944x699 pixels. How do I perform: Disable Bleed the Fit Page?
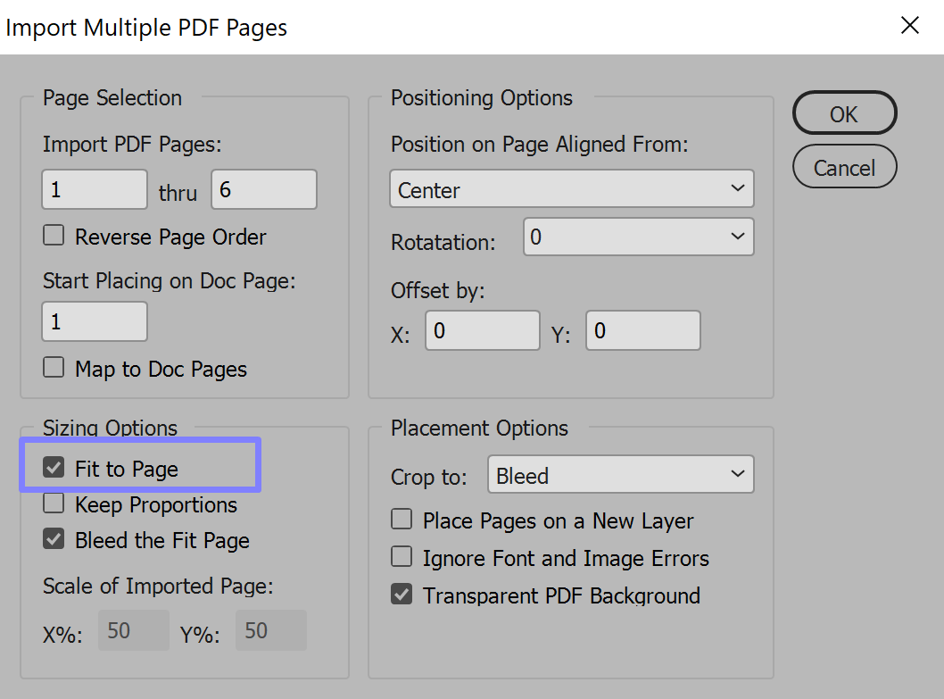(x=54, y=540)
